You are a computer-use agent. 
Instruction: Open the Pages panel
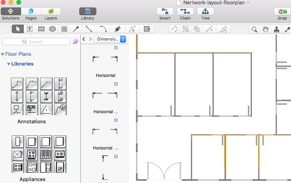pyautogui.click(x=31, y=11)
